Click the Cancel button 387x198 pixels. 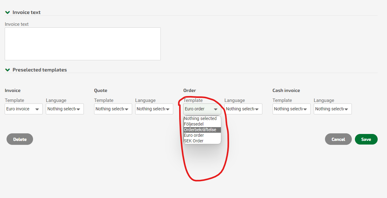point(338,139)
